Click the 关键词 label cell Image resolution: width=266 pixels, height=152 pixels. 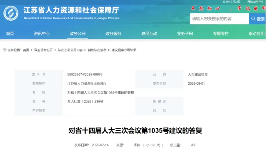[x=159, y=102]
